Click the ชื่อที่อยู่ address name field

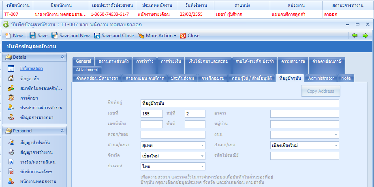(240, 103)
